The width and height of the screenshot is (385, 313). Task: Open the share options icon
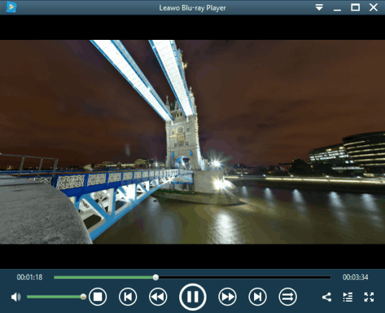click(x=327, y=297)
